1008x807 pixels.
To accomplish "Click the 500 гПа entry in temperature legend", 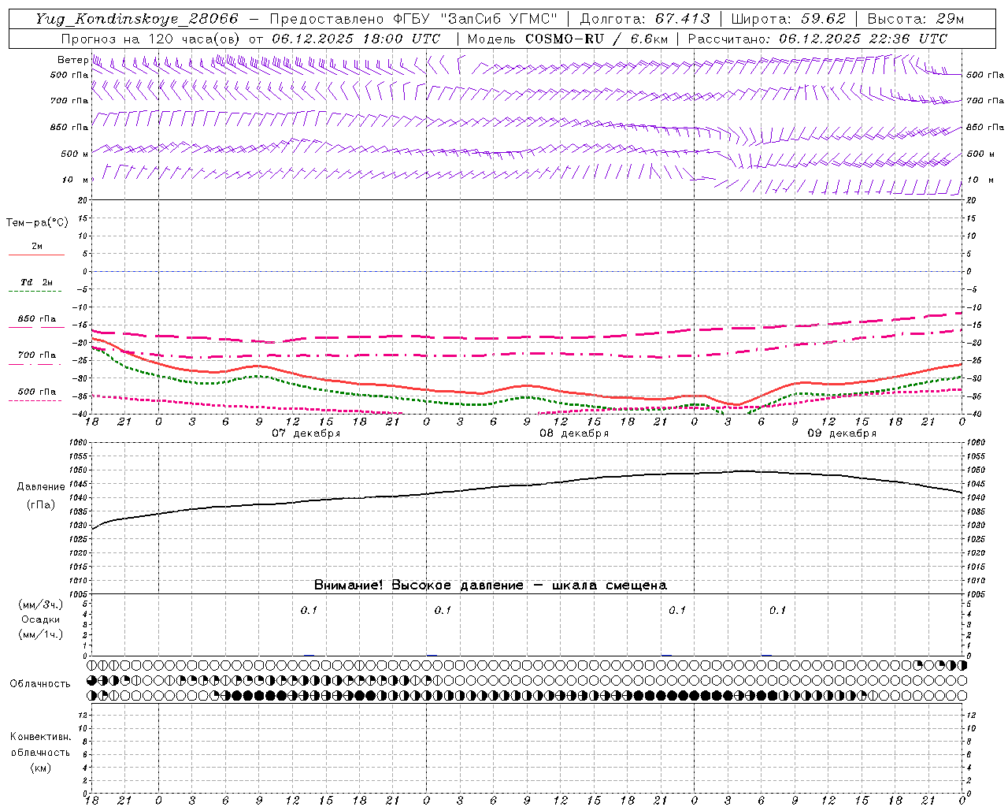I will [37, 391].
